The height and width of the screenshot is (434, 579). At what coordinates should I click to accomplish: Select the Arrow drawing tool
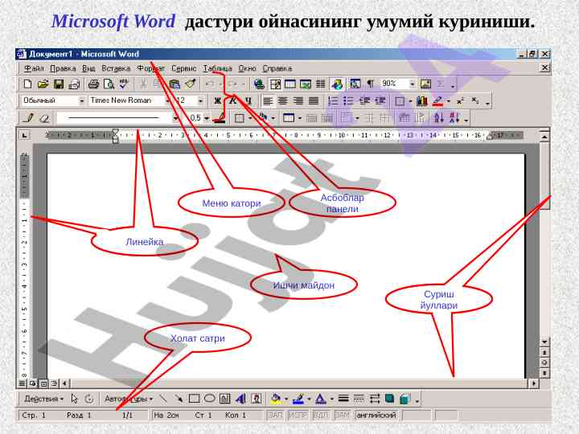(179, 399)
